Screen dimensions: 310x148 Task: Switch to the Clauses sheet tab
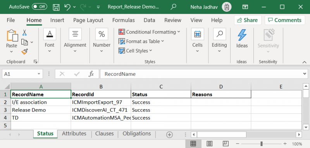tap(104, 134)
